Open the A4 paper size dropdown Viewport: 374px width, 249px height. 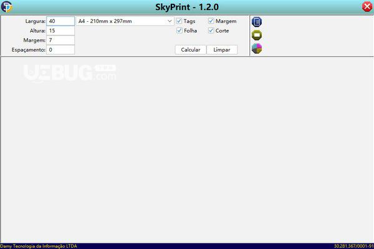pyautogui.click(x=125, y=21)
